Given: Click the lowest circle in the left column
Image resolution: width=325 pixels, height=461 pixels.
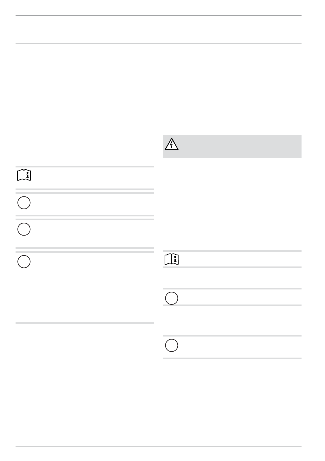Looking at the screenshot, I should point(24,262).
